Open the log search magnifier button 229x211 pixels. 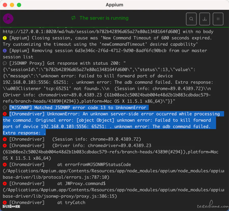[x=191, y=19]
